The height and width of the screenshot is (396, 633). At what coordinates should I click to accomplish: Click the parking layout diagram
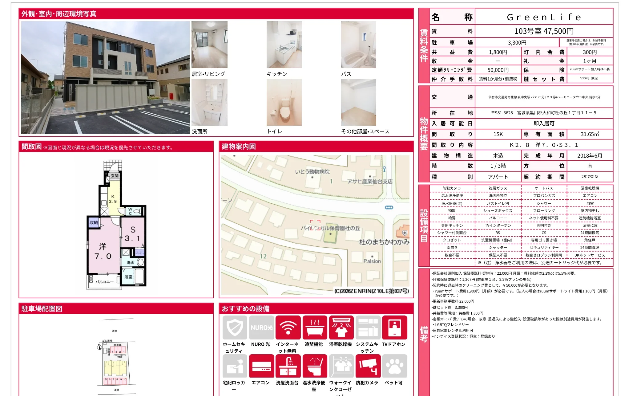pyautogui.click(x=116, y=357)
